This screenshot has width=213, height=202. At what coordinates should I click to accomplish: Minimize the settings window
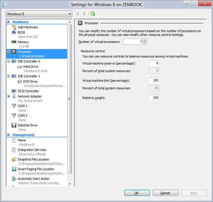tap(187, 4)
